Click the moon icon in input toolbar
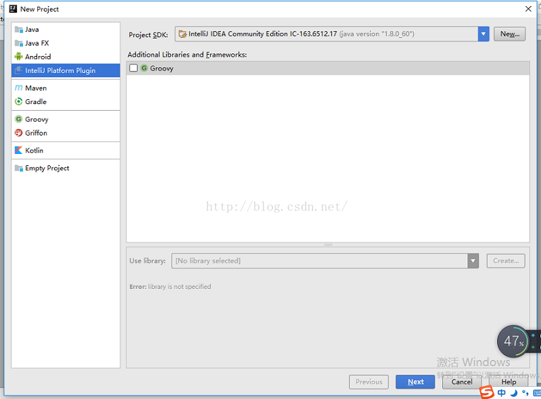Image resolution: width=541 pixels, height=399 pixels. click(x=514, y=393)
